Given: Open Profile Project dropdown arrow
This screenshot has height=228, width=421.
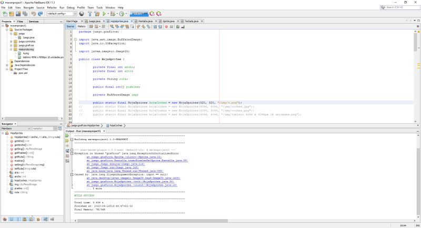Looking at the screenshot, I should tap(126, 14).
